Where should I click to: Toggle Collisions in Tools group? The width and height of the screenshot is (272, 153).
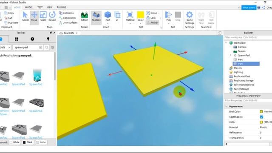click(66, 13)
